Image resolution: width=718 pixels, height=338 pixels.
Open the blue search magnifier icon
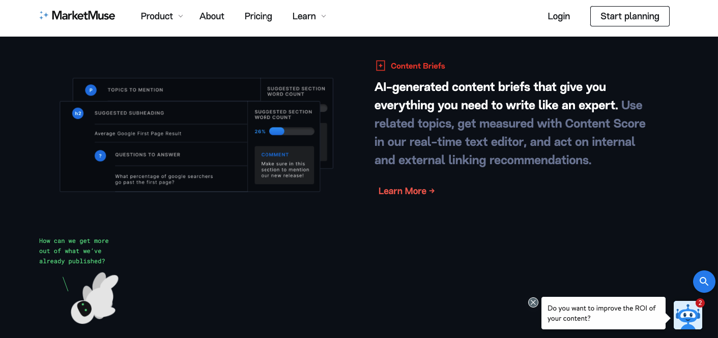704,281
